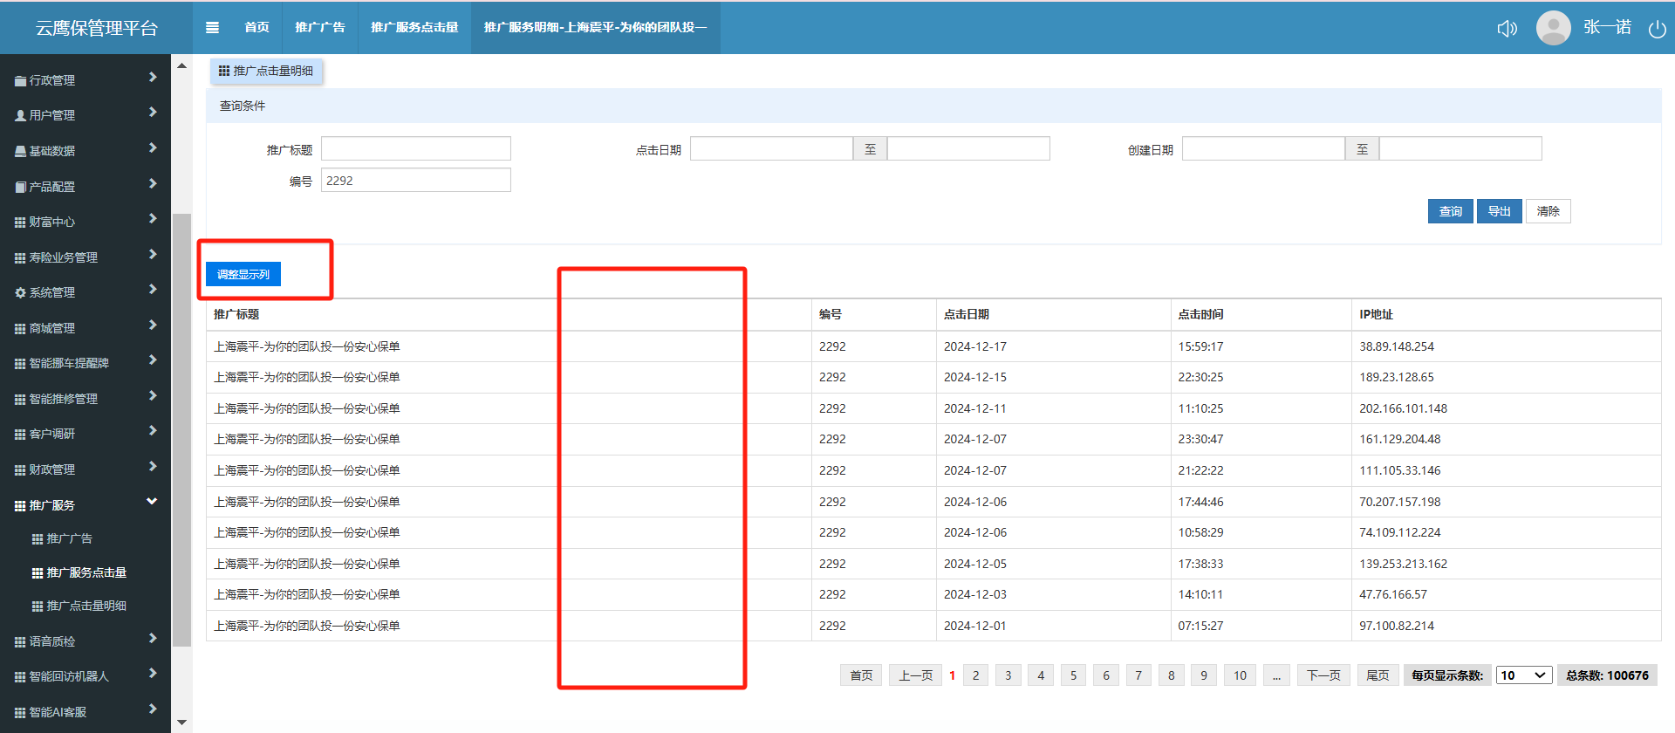The width and height of the screenshot is (1675, 733).
Task: Click the hamburger menu icon in header
Action: pos(212,27)
